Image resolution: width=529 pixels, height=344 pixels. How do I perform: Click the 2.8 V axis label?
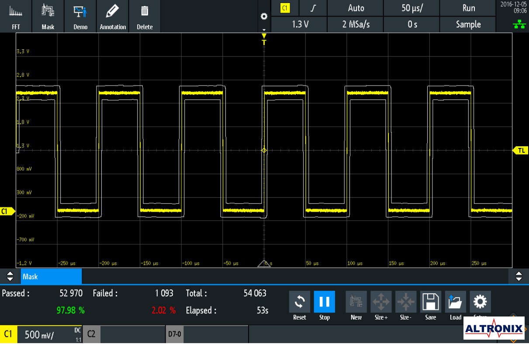(x=23, y=75)
